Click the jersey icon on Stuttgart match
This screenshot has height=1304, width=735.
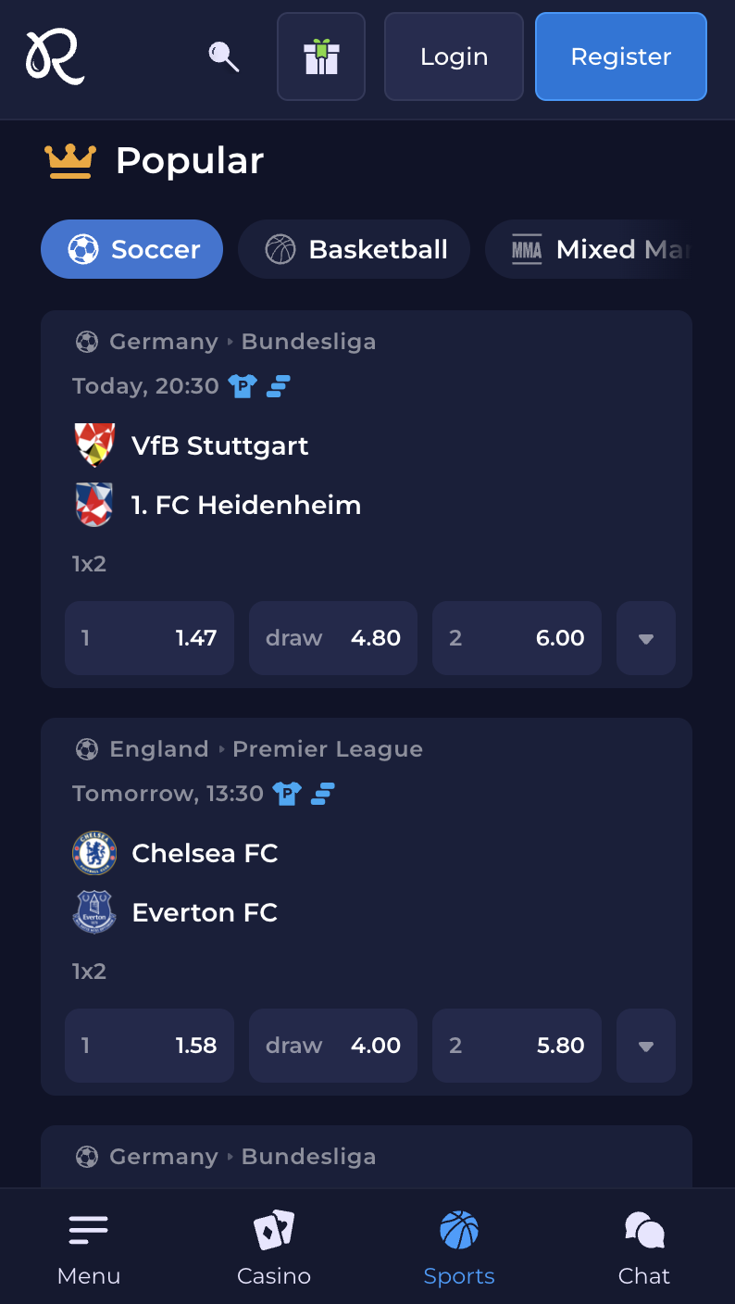[x=243, y=386]
